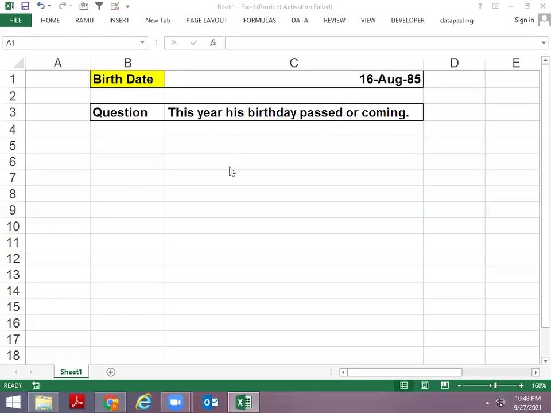Select cell with 16-Aug-85
This screenshot has width=551, height=413.
[x=294, y=79]
